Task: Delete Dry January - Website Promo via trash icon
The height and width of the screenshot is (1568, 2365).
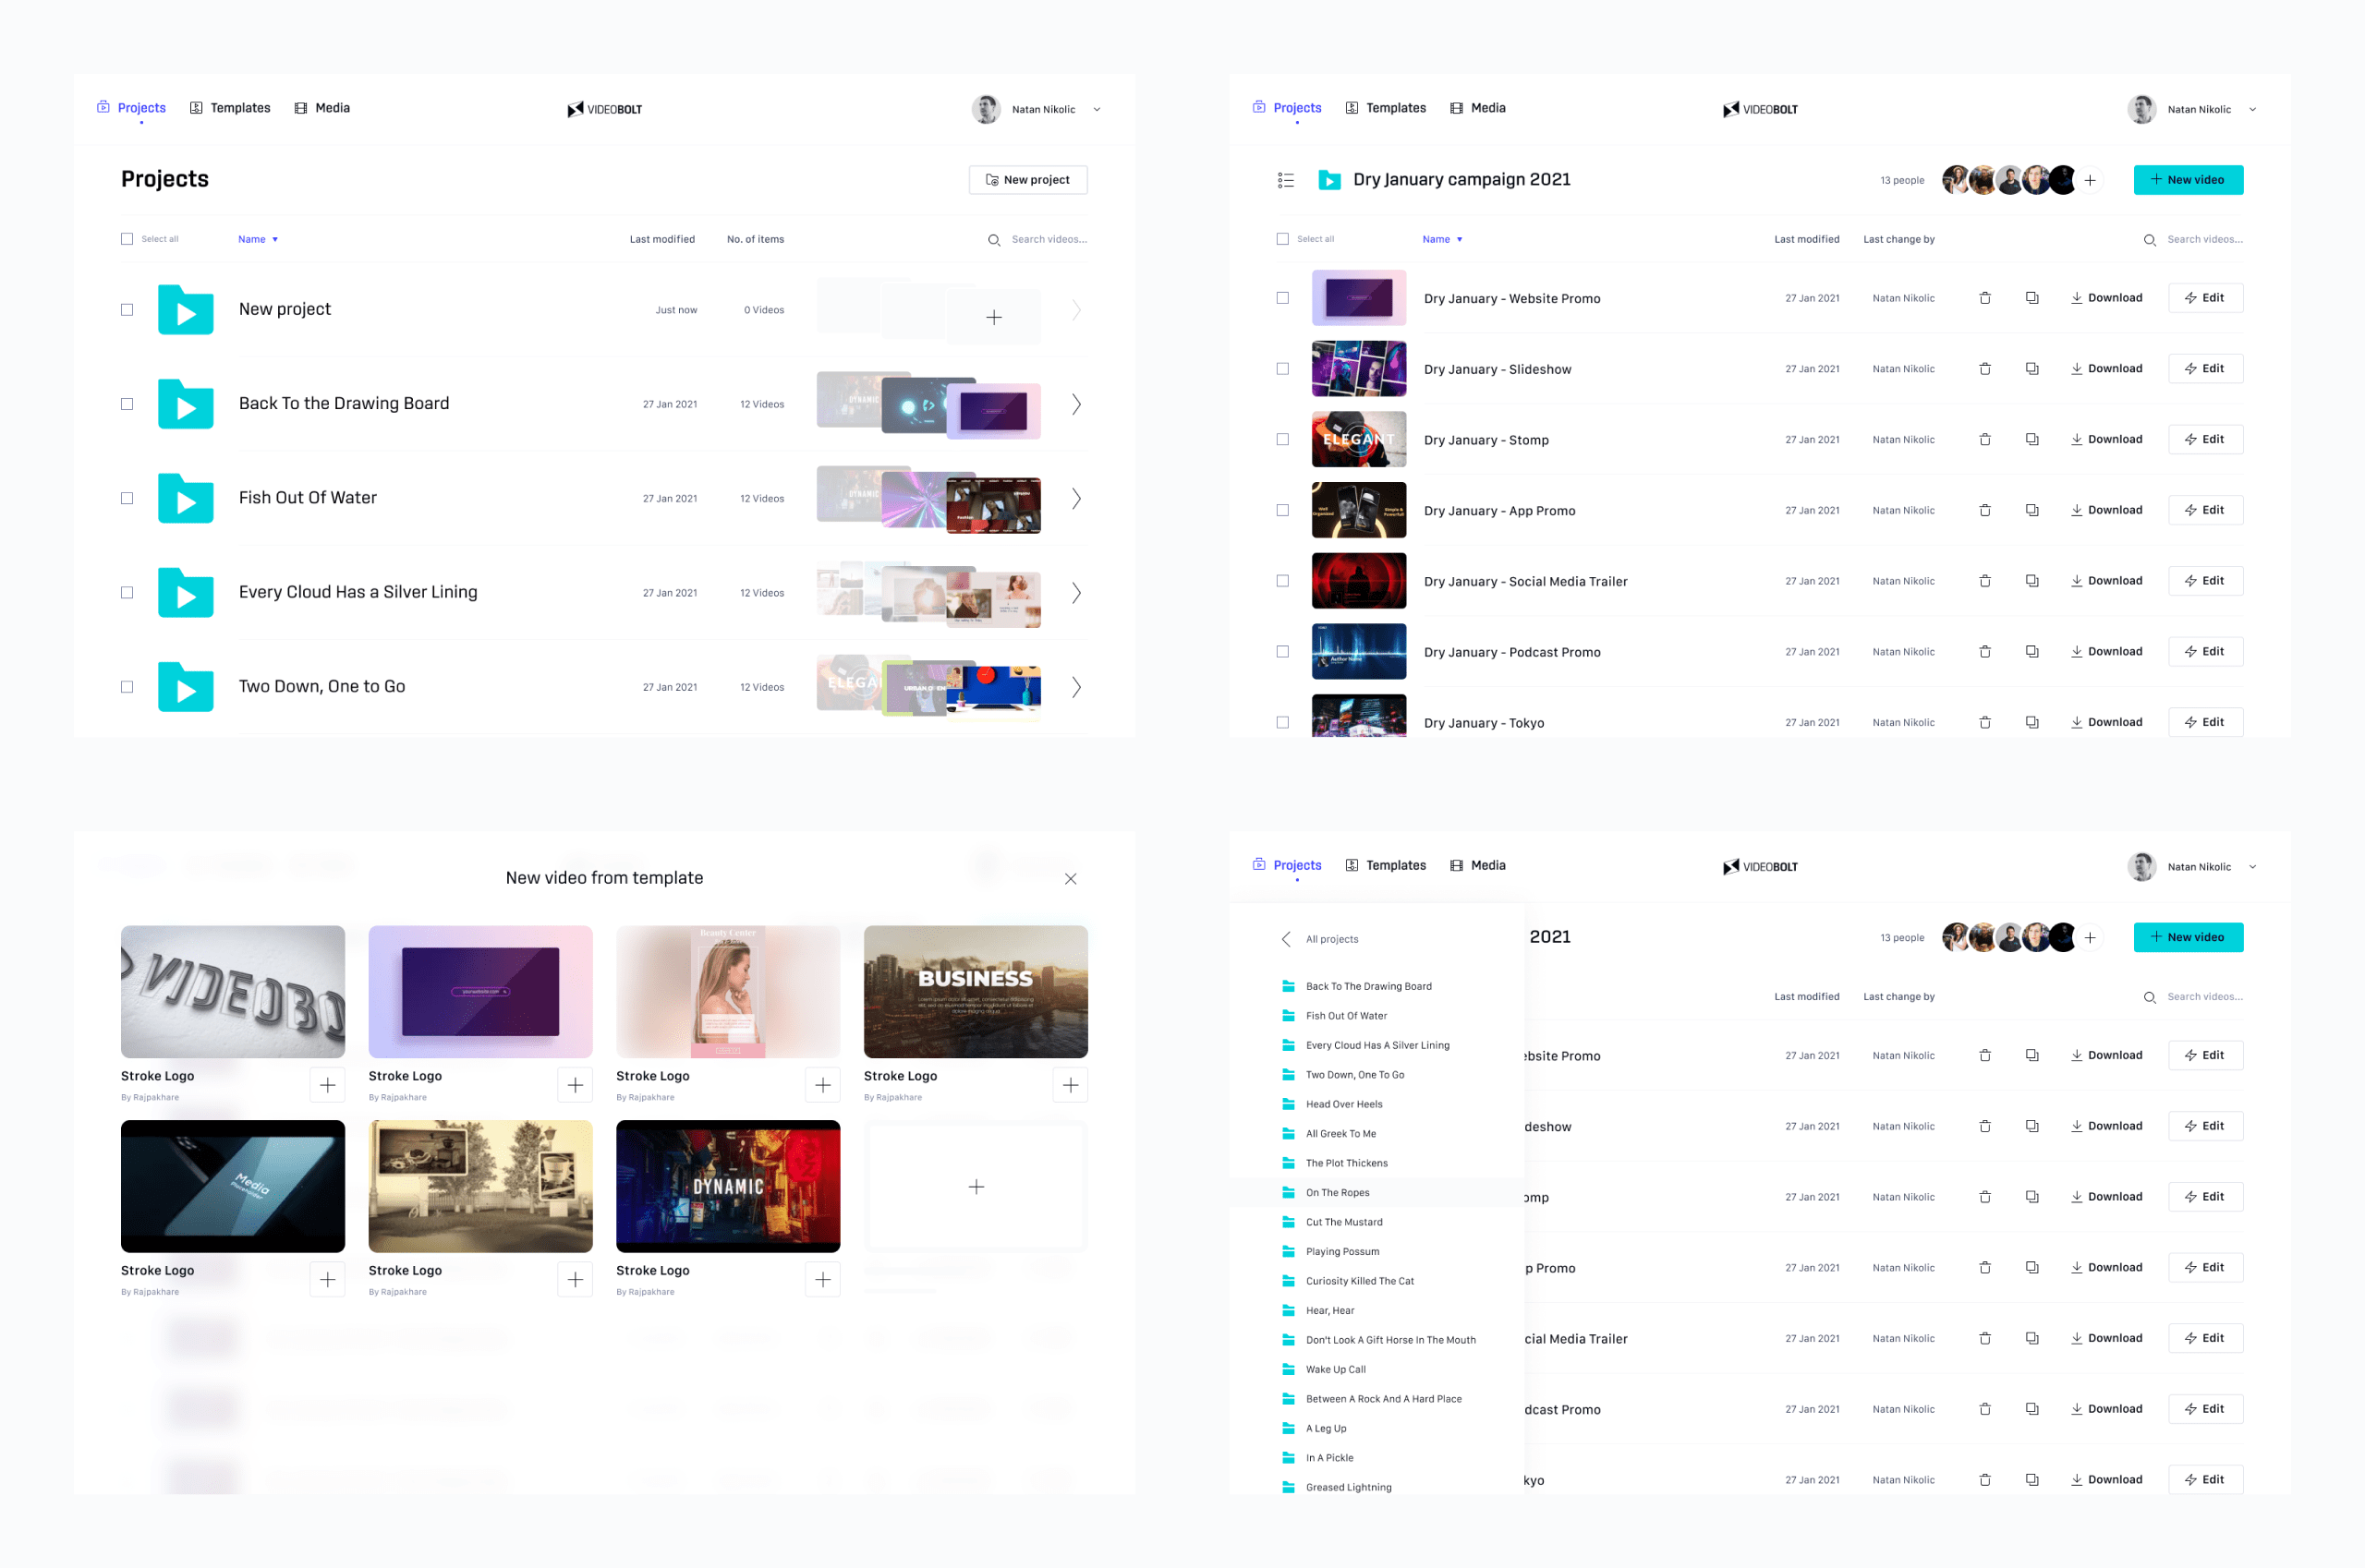Action: coord(1984,298)
